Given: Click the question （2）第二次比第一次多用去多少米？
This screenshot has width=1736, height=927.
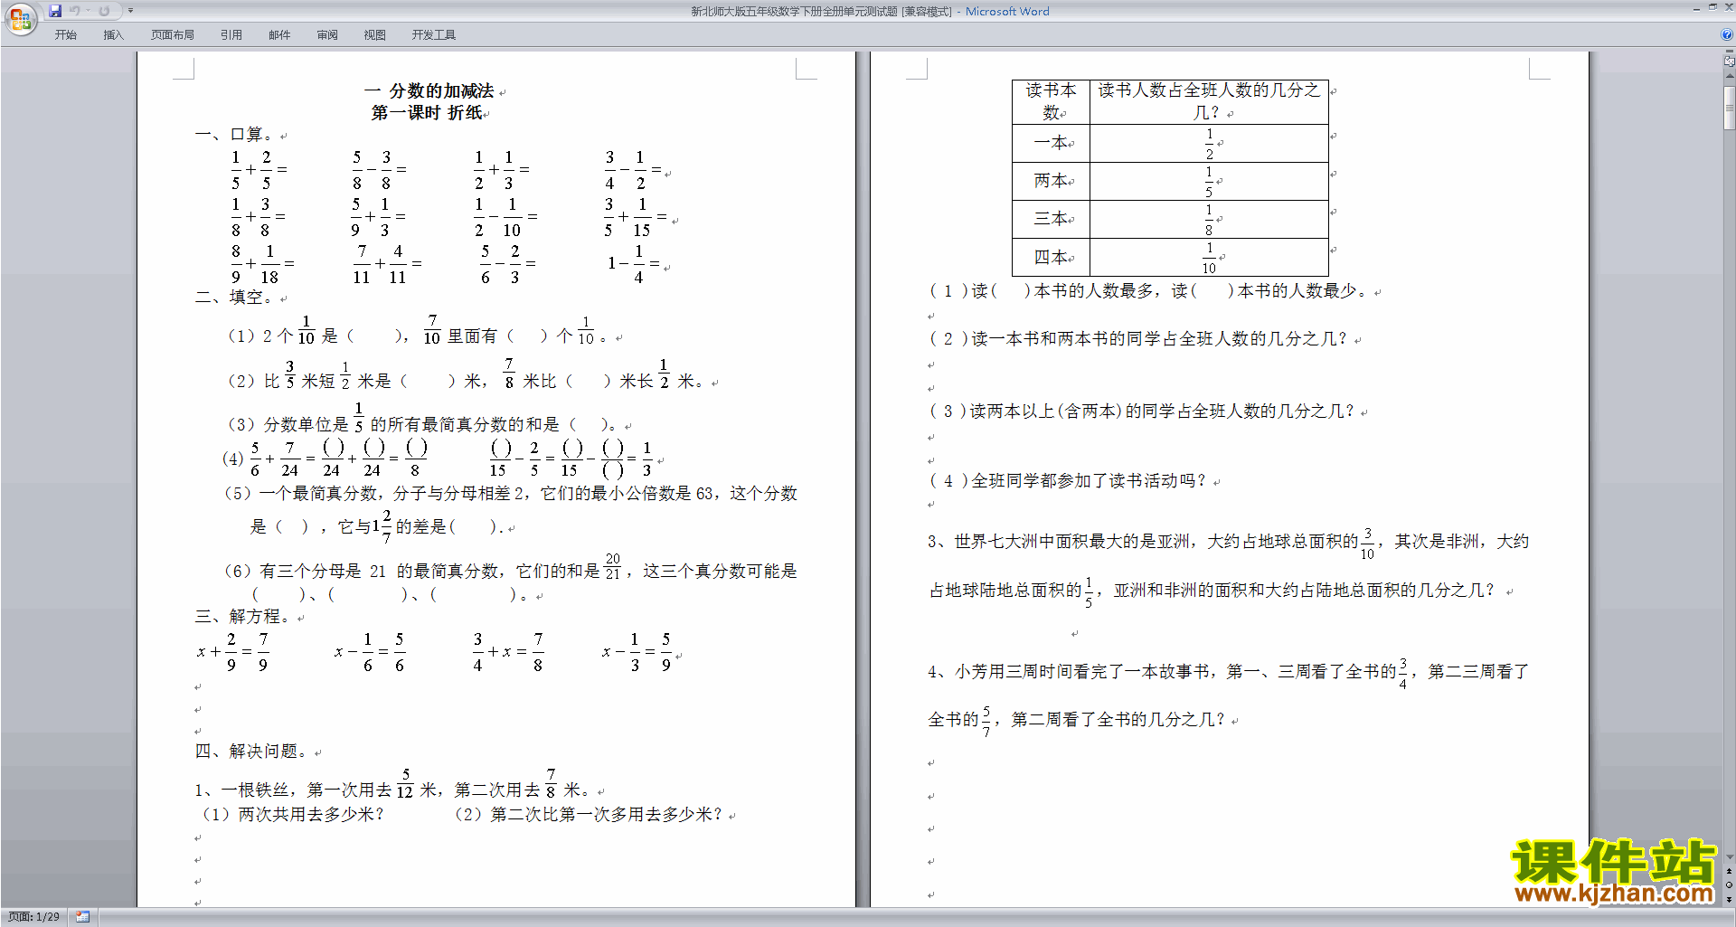Looking at the screenshot, I should coord(588,815).
